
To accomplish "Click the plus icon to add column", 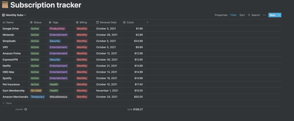I will coord(147,22).
